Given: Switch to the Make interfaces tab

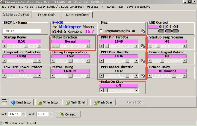Looking at the screenshot, I should click(77, 15).
